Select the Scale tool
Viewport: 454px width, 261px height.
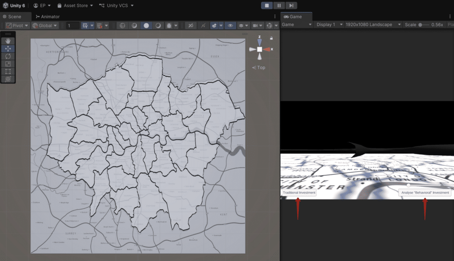[8, 63]
